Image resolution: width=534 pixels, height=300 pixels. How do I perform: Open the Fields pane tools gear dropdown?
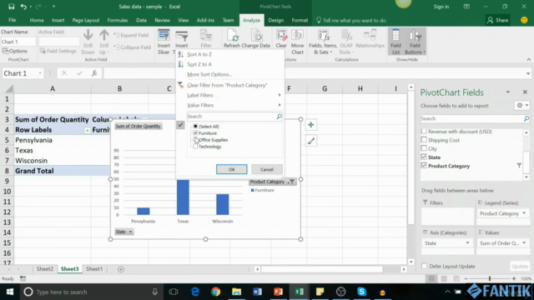pyautogui.click(x=521, y=106)
